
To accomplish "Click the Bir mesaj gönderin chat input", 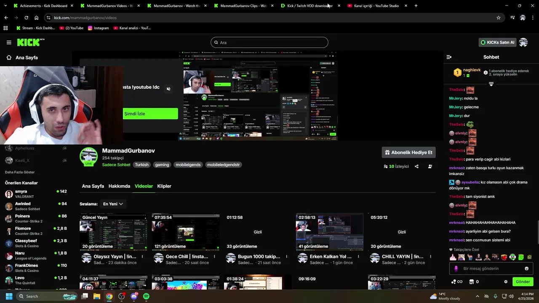I will (x=491, y=268).
